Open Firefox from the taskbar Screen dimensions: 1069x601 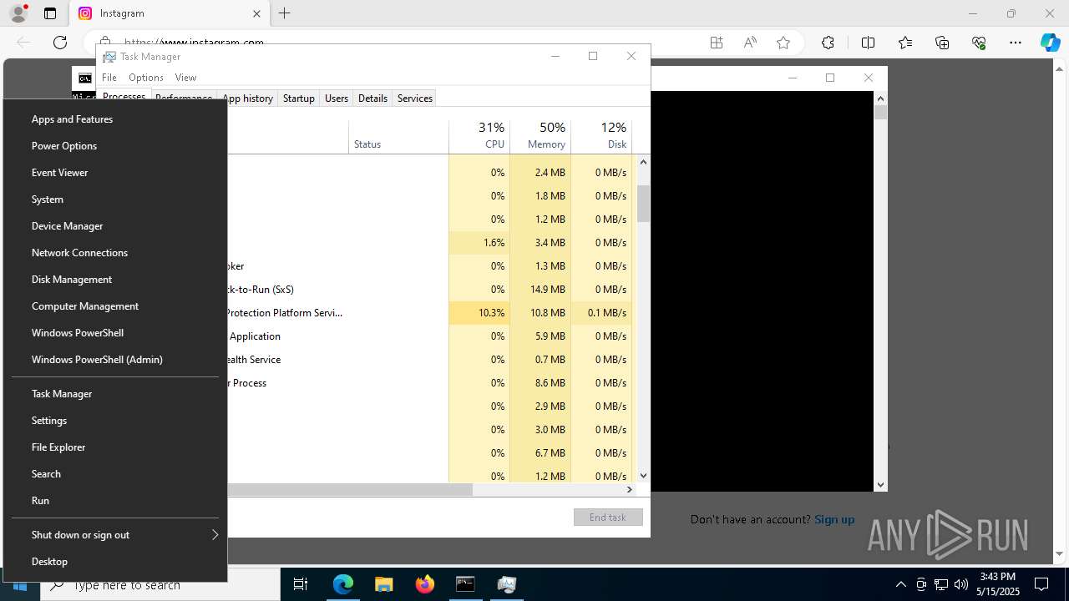click(425, 585)
